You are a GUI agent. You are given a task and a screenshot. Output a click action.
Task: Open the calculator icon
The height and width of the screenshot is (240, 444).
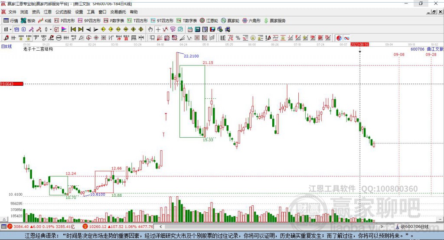point(197,29)
